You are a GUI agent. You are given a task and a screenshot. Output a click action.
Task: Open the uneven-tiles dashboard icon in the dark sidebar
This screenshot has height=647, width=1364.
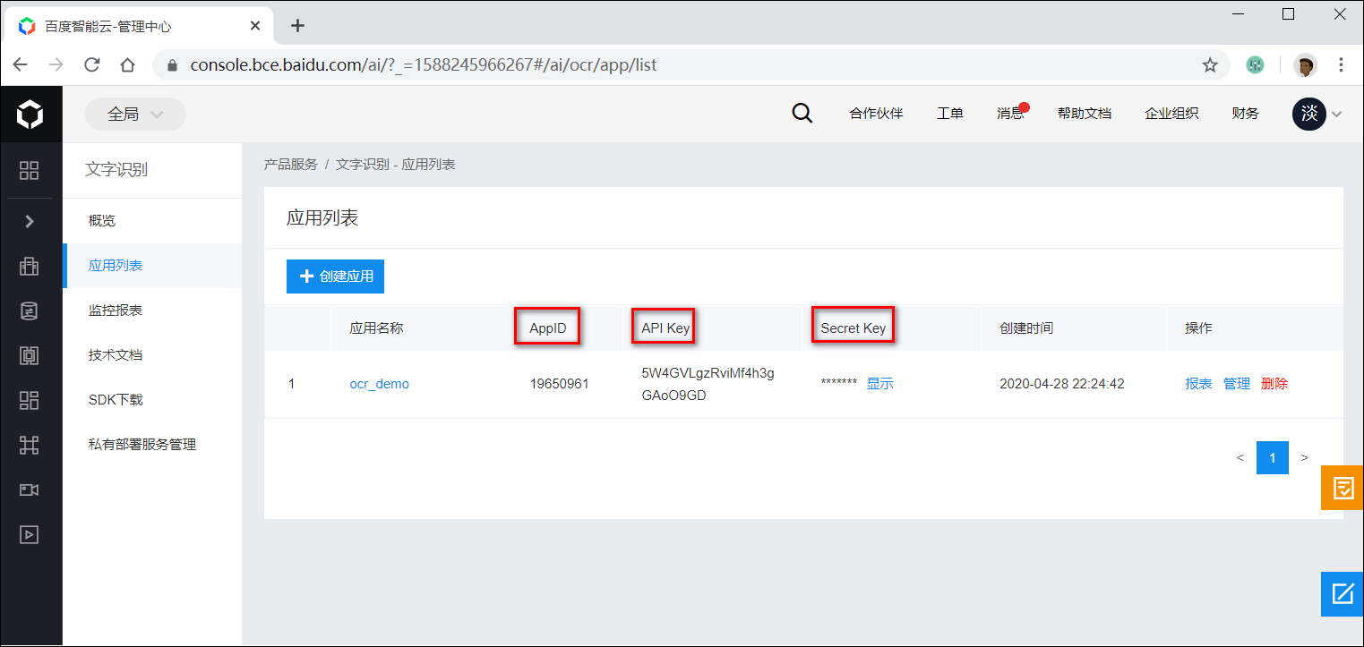click(30, 400)
